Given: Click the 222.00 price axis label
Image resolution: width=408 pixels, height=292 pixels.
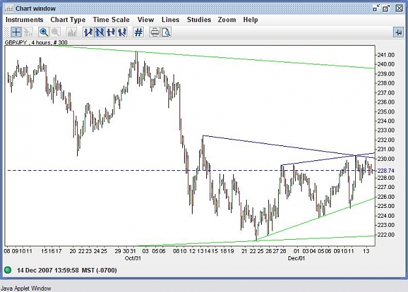Looking at the screenshot, I should (386, 235).
